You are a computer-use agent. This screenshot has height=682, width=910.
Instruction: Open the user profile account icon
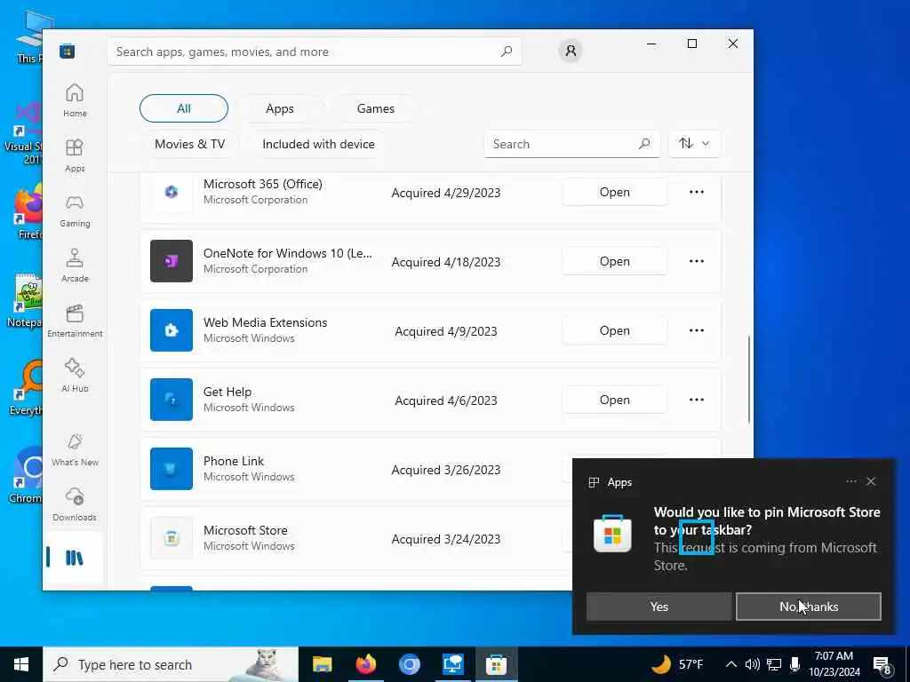[x=571, y=51]
